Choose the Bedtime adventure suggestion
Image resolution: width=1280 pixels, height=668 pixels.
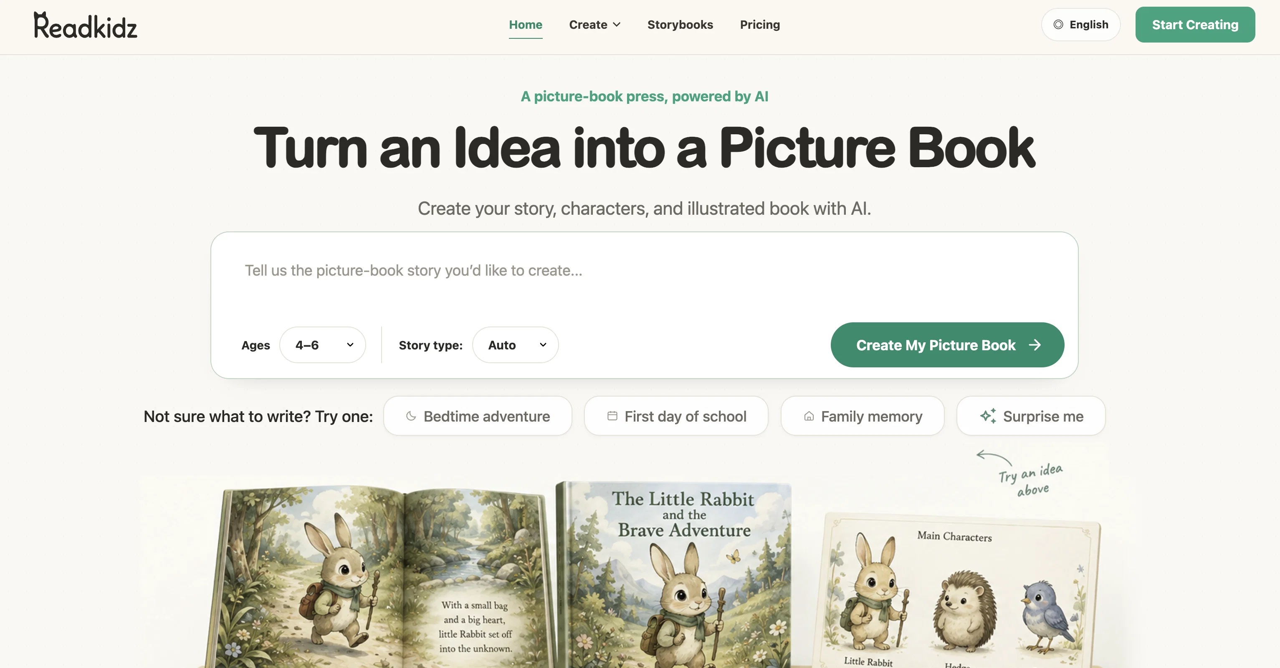pyautogui.click(x=478, y=416)
